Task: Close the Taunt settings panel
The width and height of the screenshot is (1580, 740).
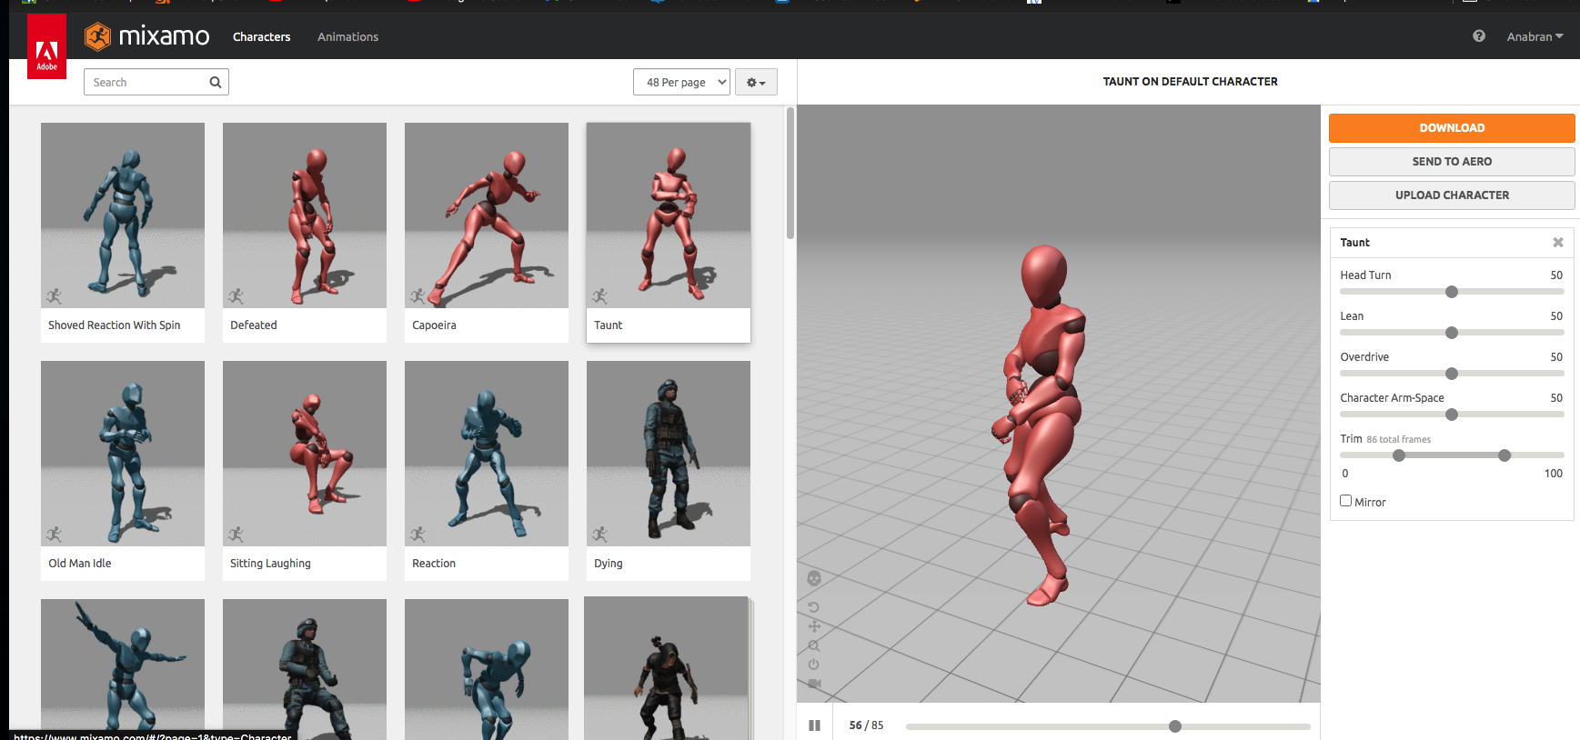Action: click(1558, 243)
